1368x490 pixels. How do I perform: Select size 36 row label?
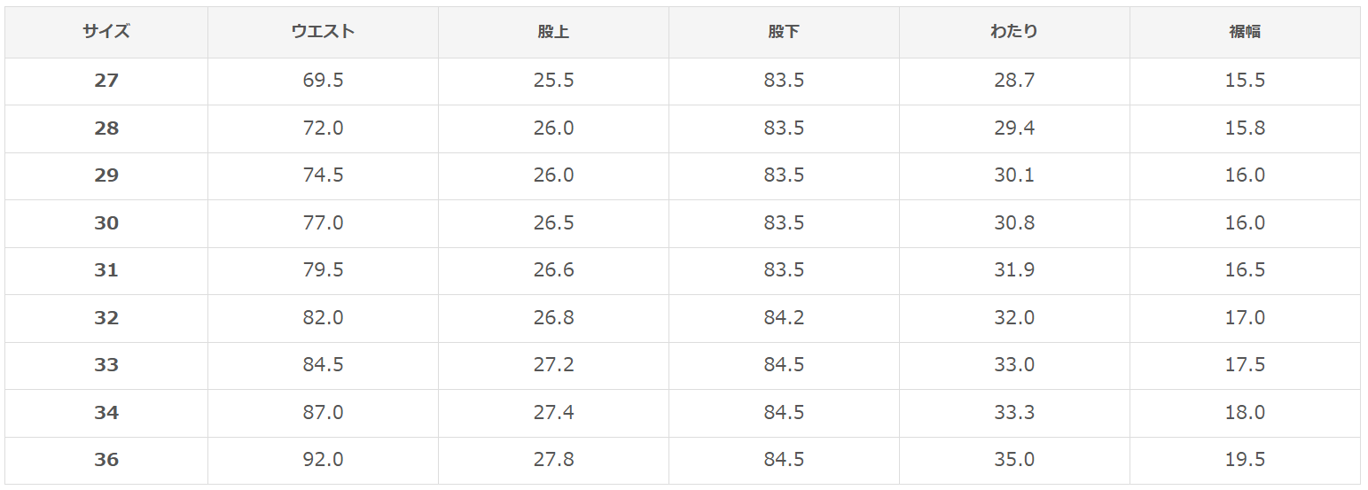click(106, 460)
